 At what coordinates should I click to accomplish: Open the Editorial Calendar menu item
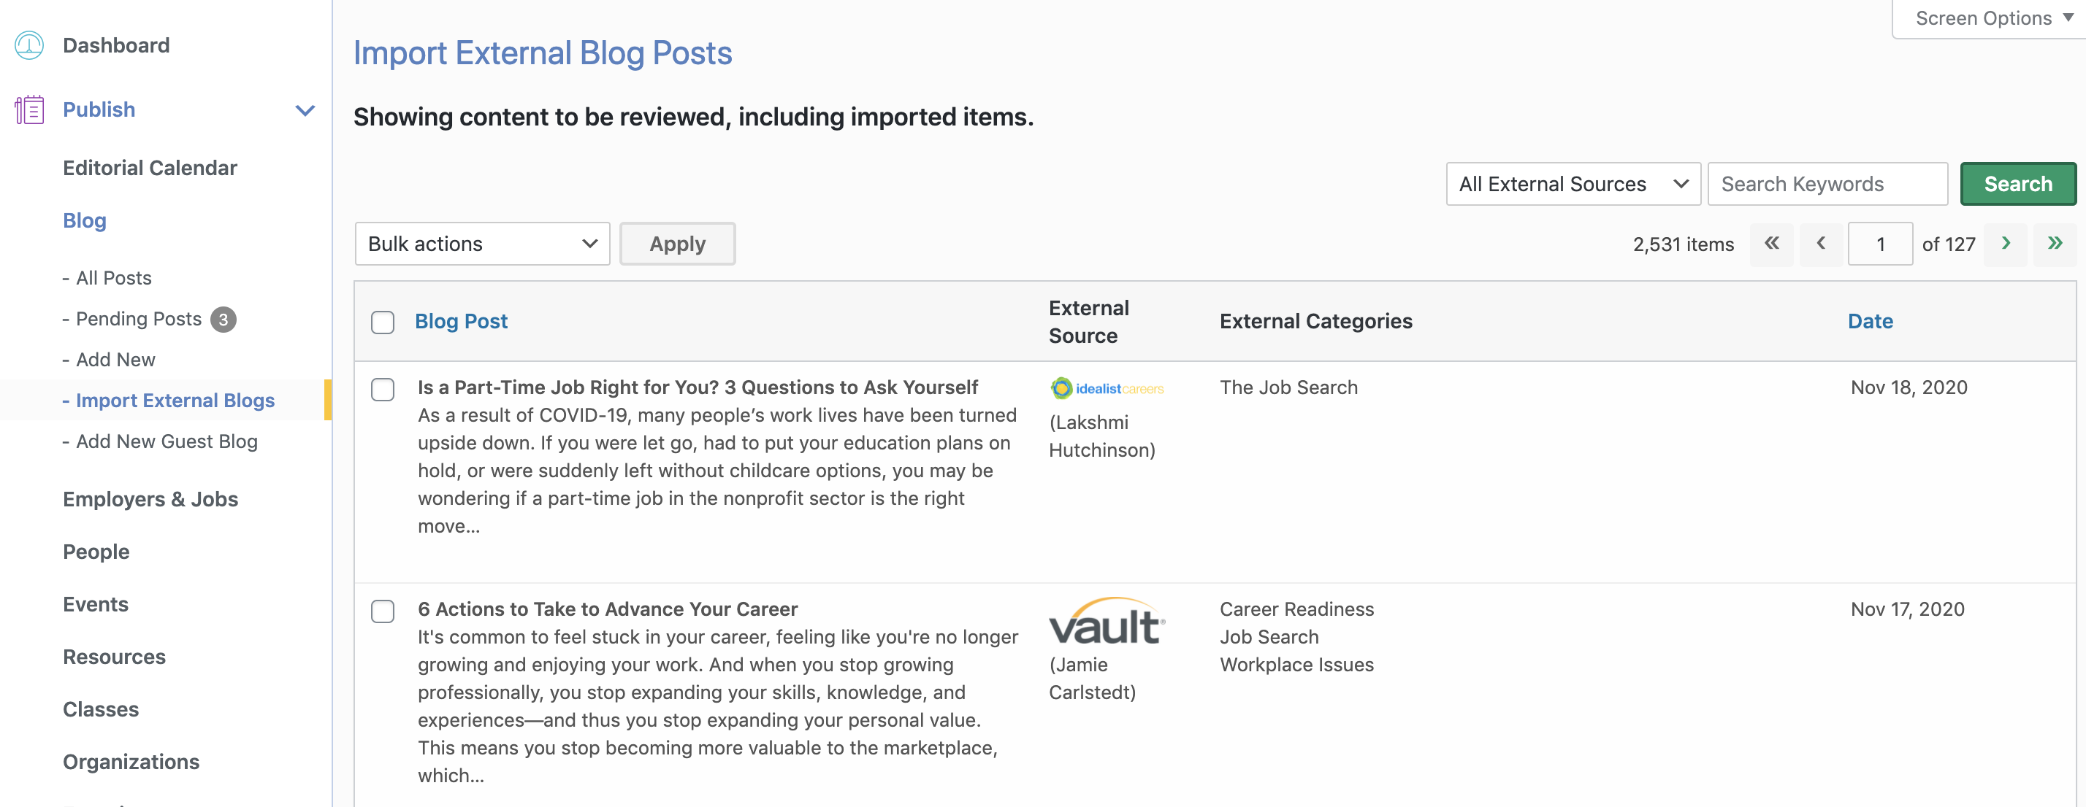[x=150, y=169]
